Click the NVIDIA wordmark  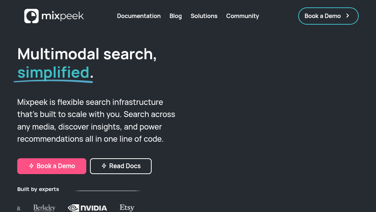point(94,208)
